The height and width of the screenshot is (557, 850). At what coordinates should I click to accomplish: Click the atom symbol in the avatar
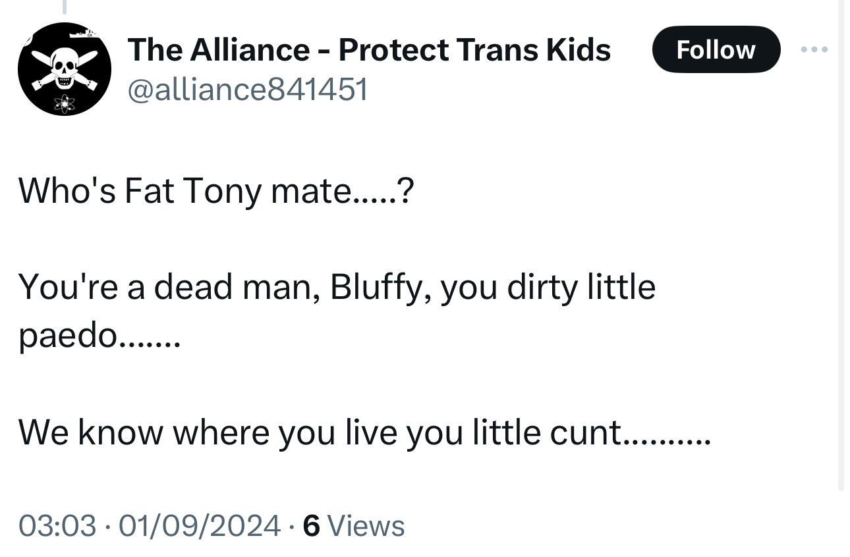(64, 102)
